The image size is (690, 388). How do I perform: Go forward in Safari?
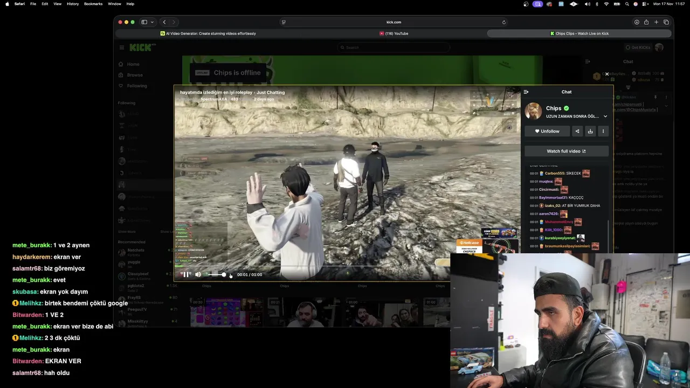coord(174,22)
